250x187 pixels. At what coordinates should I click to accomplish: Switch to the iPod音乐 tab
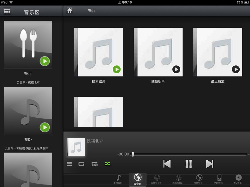218,180
